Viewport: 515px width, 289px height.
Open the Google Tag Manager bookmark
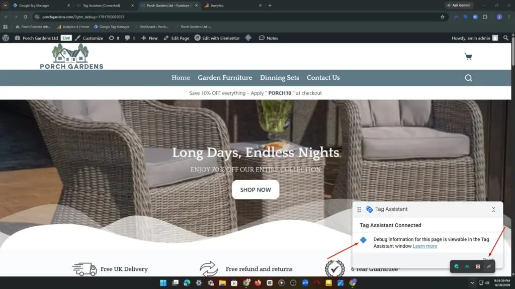(x=111, y=27)
